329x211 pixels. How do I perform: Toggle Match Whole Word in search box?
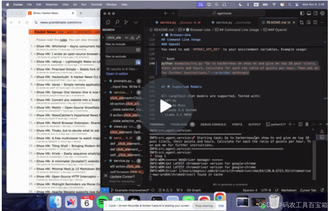tap(132, 38)
